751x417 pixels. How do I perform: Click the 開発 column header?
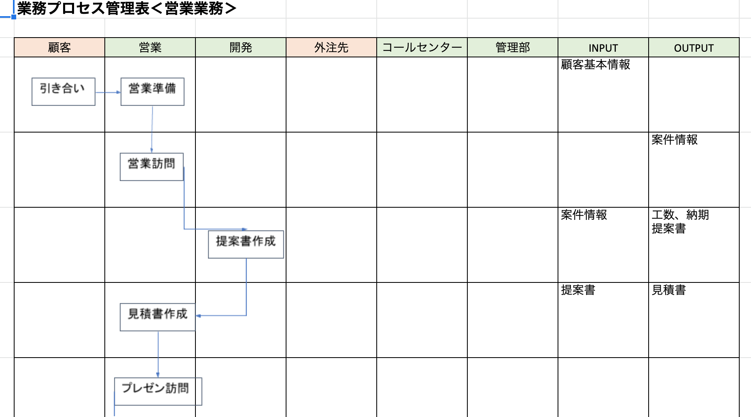tap(241, 48)
